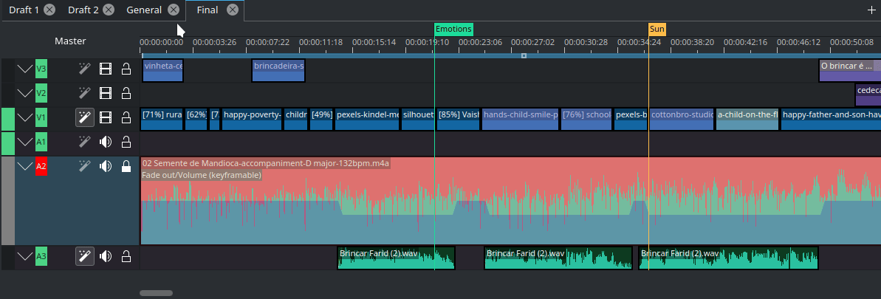The width and height of the screenshot is (881, 299).
Task: Collapse track A3 using its chevron
Action: pyautogui.click(x=25, y=256)
